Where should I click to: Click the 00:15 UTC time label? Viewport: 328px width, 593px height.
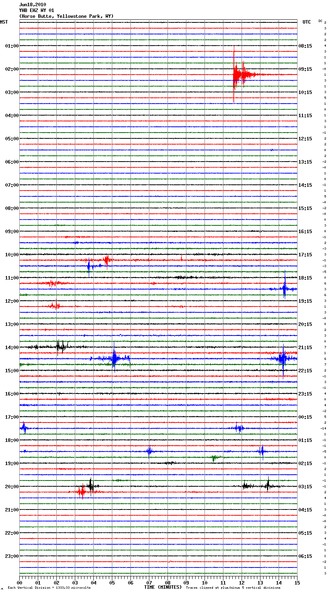click(x=305, y=417)
